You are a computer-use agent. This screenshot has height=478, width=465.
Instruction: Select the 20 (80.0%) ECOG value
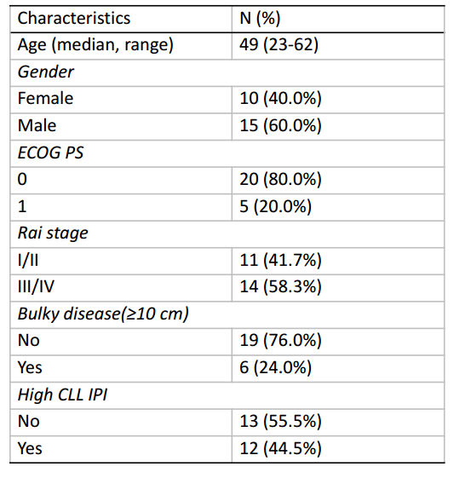280,179
